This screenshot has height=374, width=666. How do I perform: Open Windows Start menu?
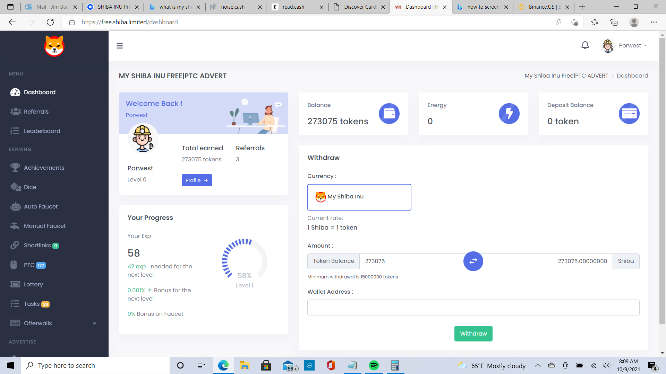pos(10,365)
